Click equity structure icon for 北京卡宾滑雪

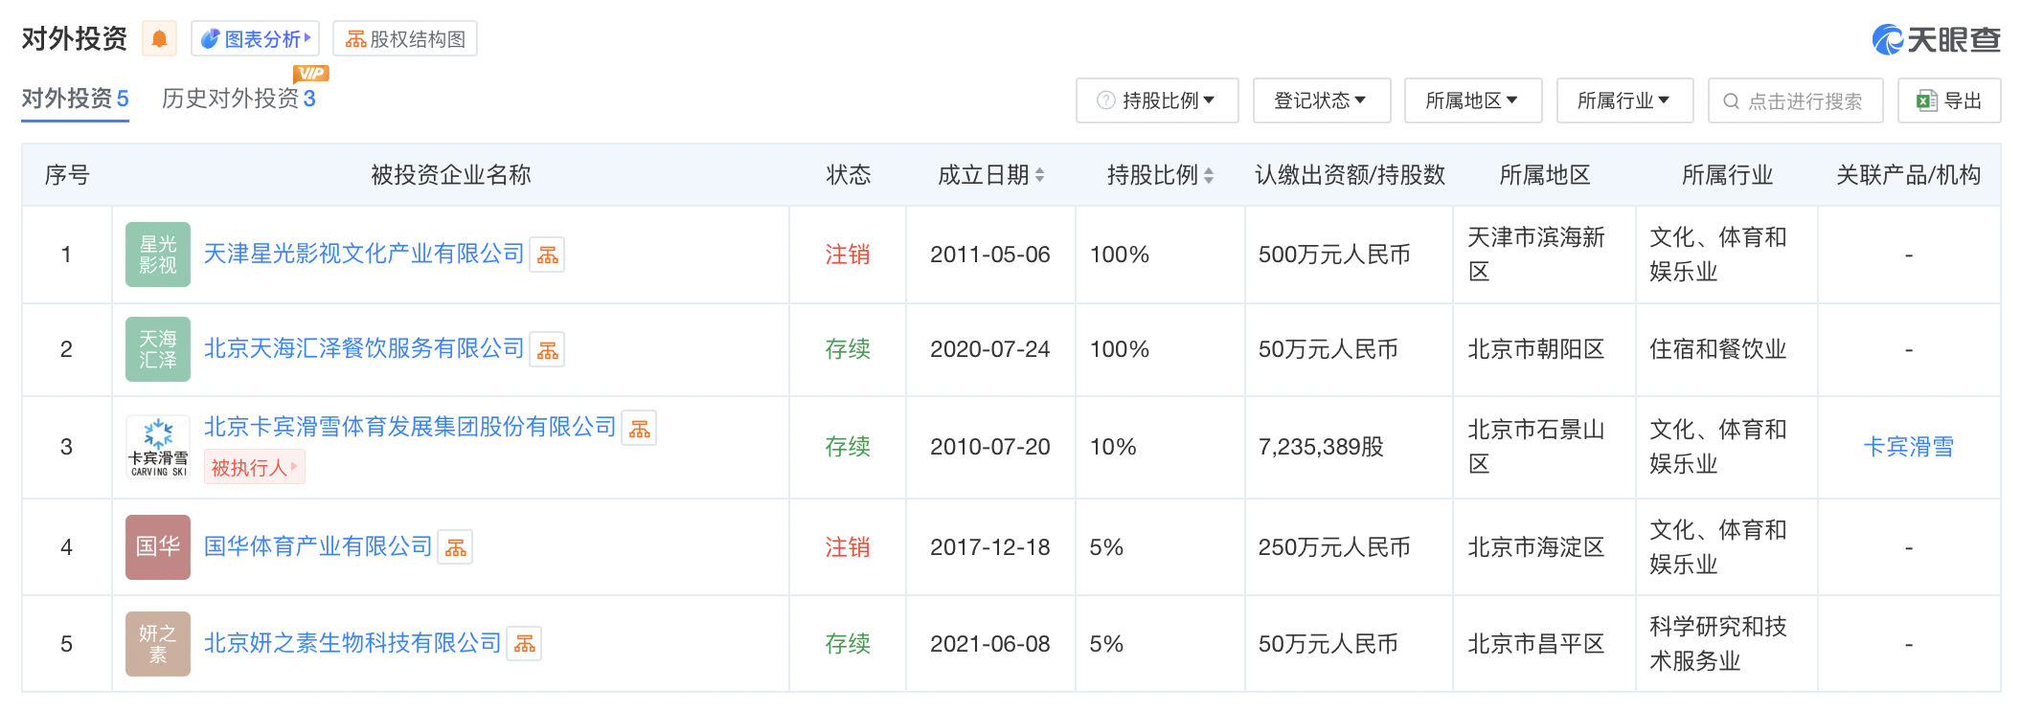(640, 428)
